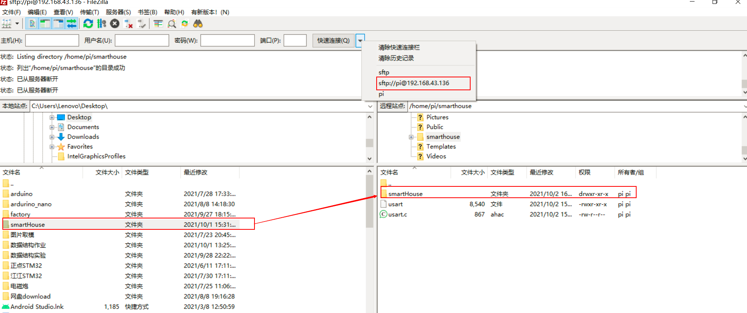This screenshot has width=747, height=313.
Task: Toggle the quickconnect history dropdown arrow
Action: 360,40
